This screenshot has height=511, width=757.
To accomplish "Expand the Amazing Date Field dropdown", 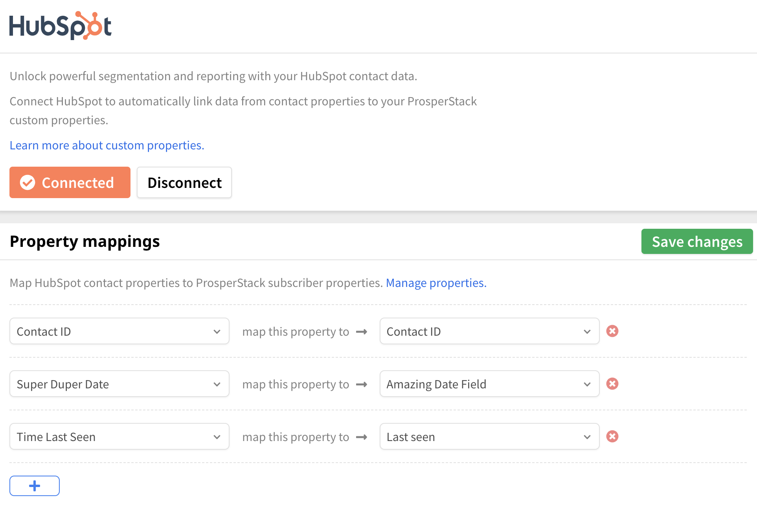I will click(x=489, y=384).
